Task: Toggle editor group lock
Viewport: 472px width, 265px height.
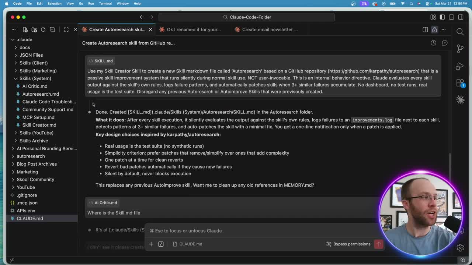Action: (434, 29)
